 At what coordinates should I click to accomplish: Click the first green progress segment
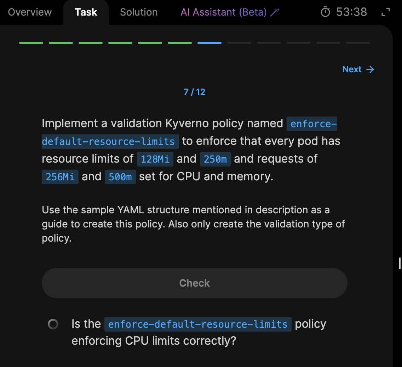pyautogui.click(x=31, y=43)
